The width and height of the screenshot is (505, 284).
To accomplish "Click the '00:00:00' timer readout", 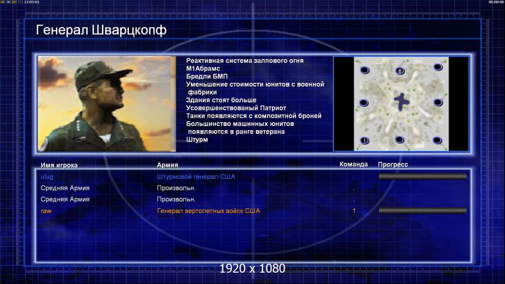I will [496, 2].
